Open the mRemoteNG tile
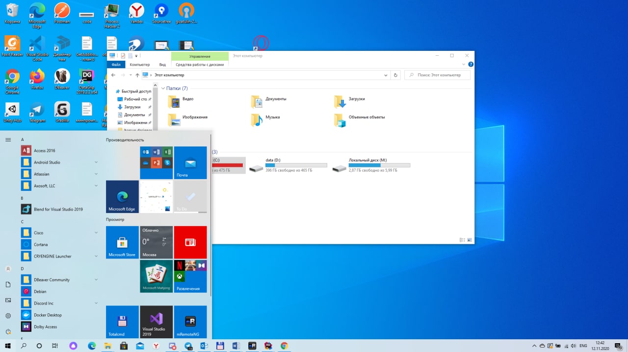This screenshot has height=352, width=628. coord(190,322)
